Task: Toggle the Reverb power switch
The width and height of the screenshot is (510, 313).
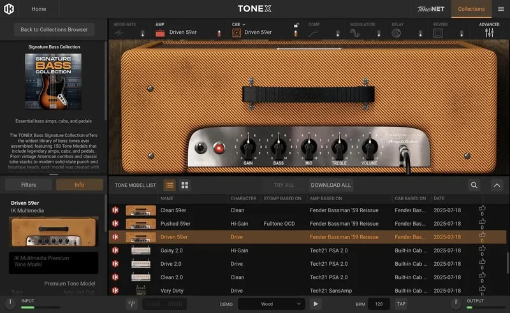Action: click(461, 33)
